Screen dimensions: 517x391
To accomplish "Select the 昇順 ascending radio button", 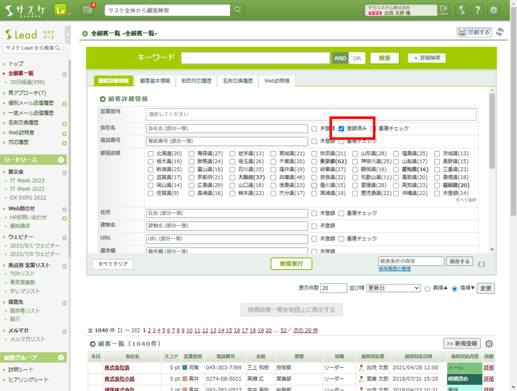I will pyautogui.click(x=428, y=288).
